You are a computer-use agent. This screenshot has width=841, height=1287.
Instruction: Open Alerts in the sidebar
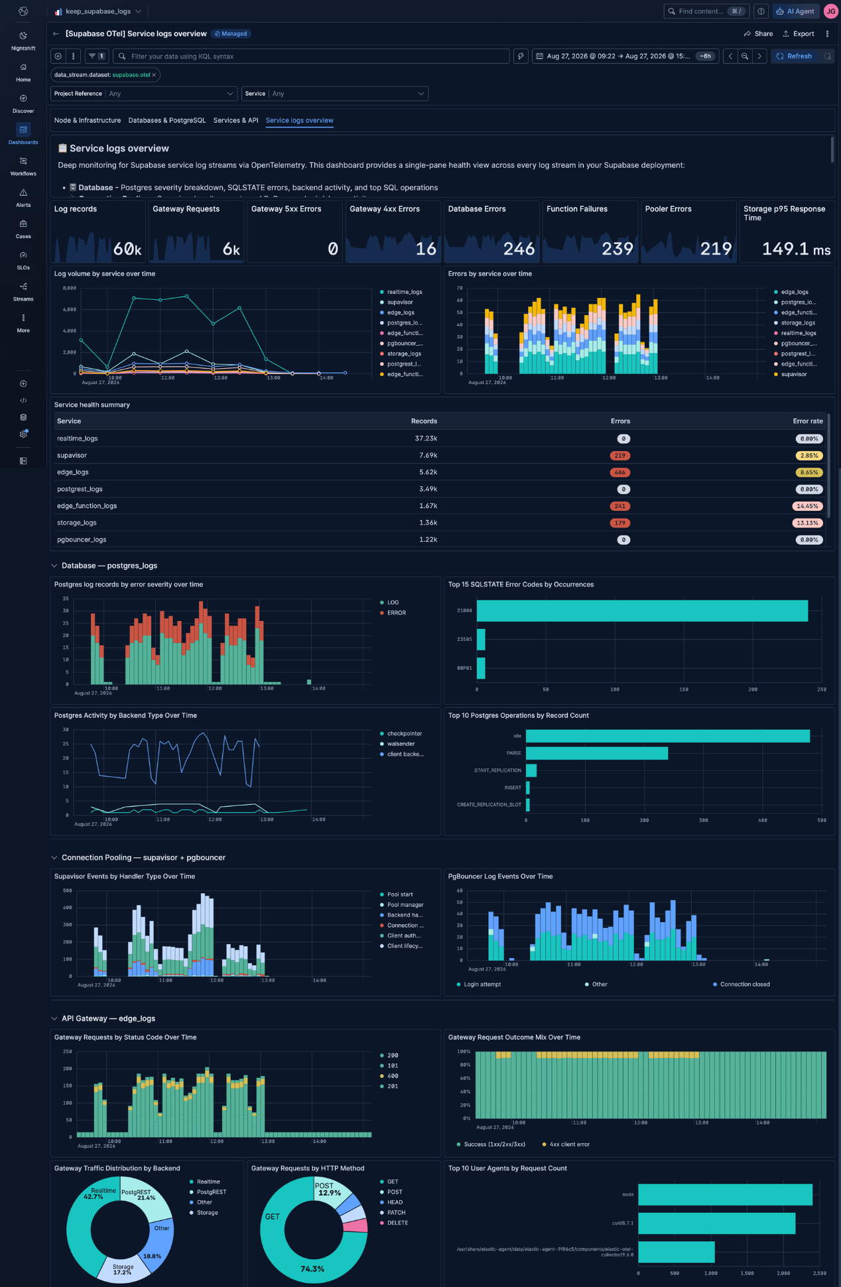coord(23,197)
